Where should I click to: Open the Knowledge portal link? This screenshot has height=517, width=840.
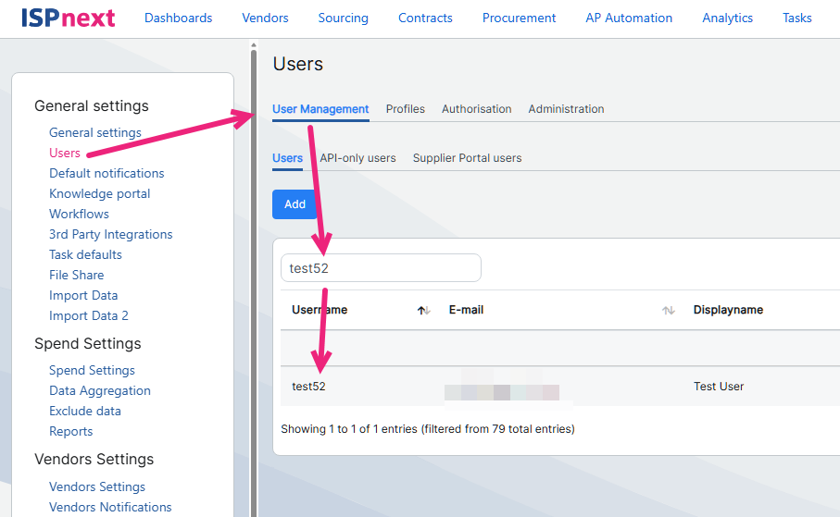[x=99, y=193]
